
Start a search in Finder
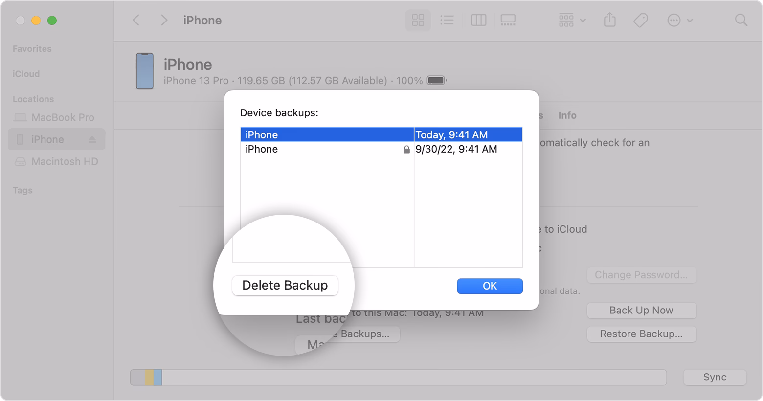[x=741, y=20]
